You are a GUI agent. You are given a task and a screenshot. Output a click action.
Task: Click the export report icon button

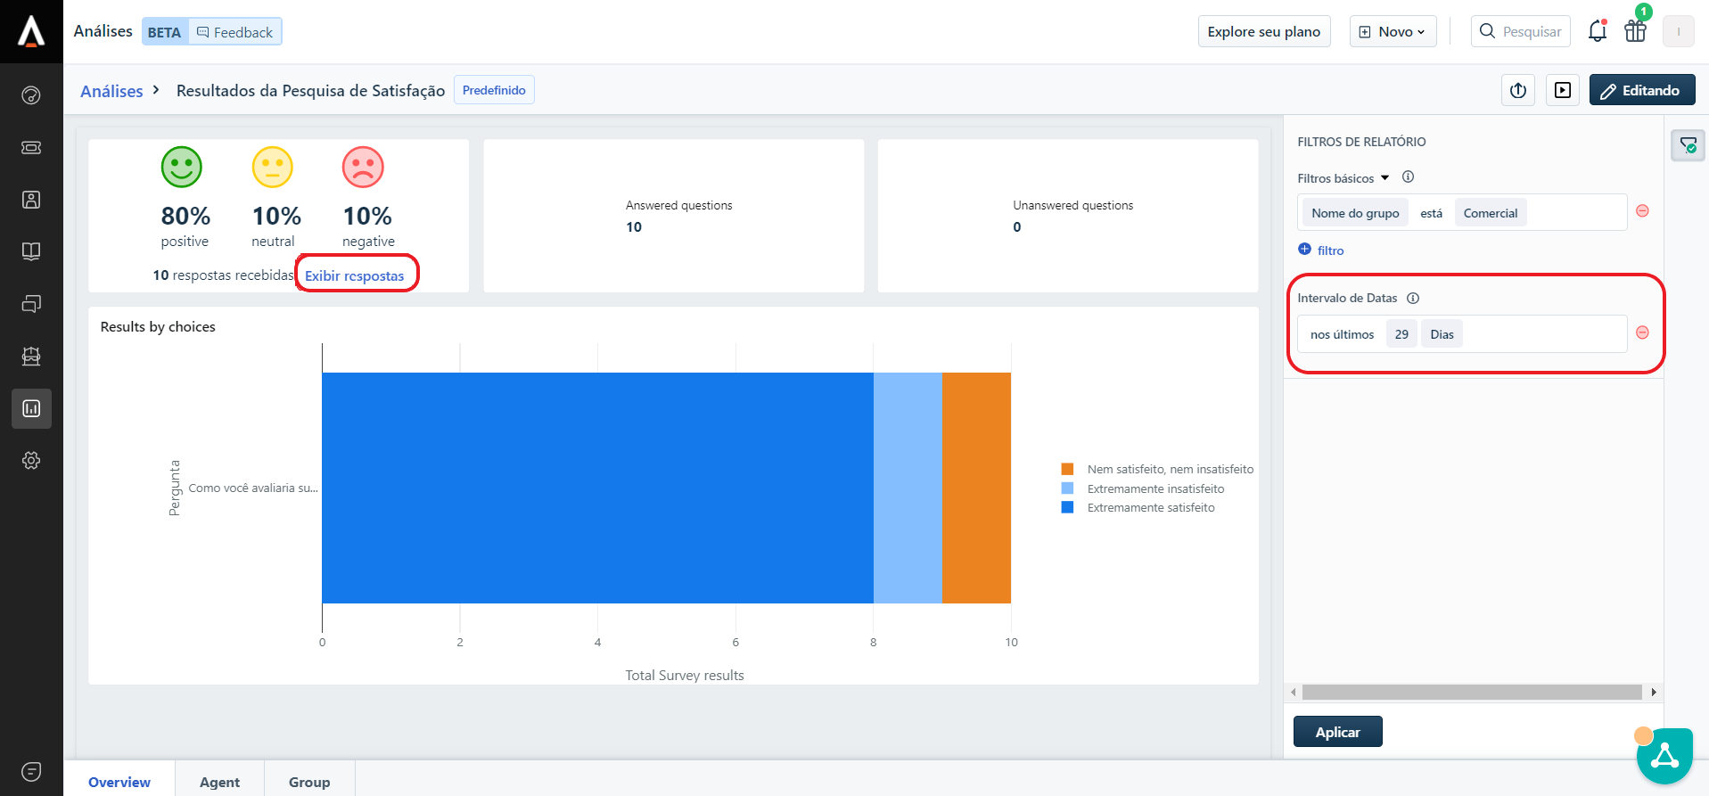pos(1518,90)
